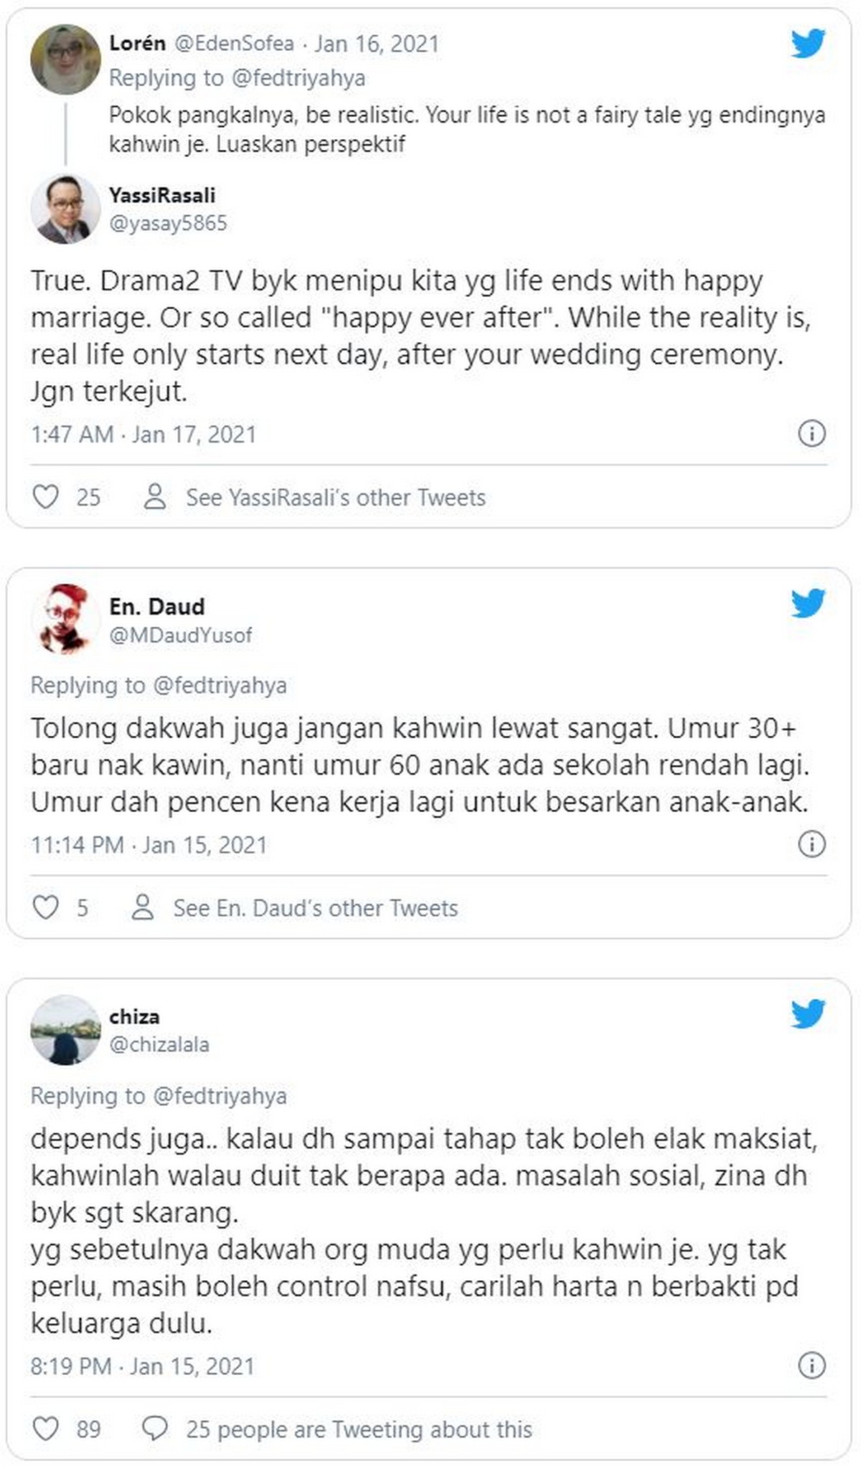861x1471 pixels.
Task: Visit the @MDaudYusof handle
Action: coord(181,635)
